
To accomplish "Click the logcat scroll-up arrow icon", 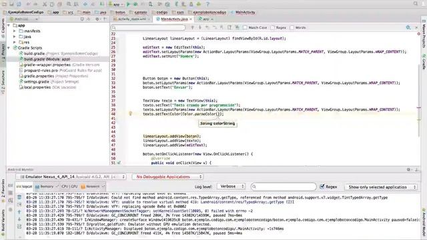I will click(19, 212).
